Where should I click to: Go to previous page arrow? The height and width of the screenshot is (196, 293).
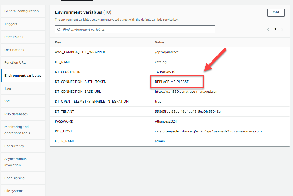(x=268, y=30)
